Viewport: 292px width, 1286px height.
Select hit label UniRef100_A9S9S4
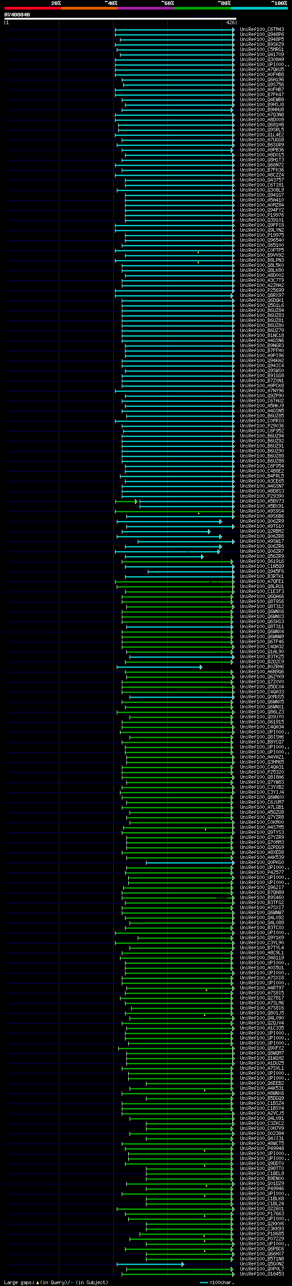(x=262, y=511)
